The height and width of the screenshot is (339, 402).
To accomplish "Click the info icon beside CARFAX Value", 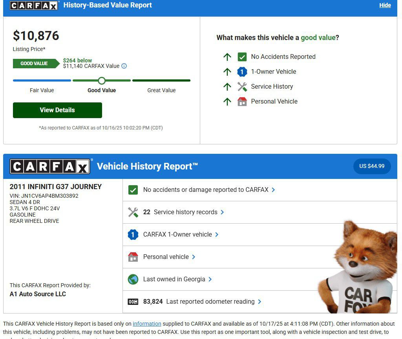I will [x=124, y=66].
